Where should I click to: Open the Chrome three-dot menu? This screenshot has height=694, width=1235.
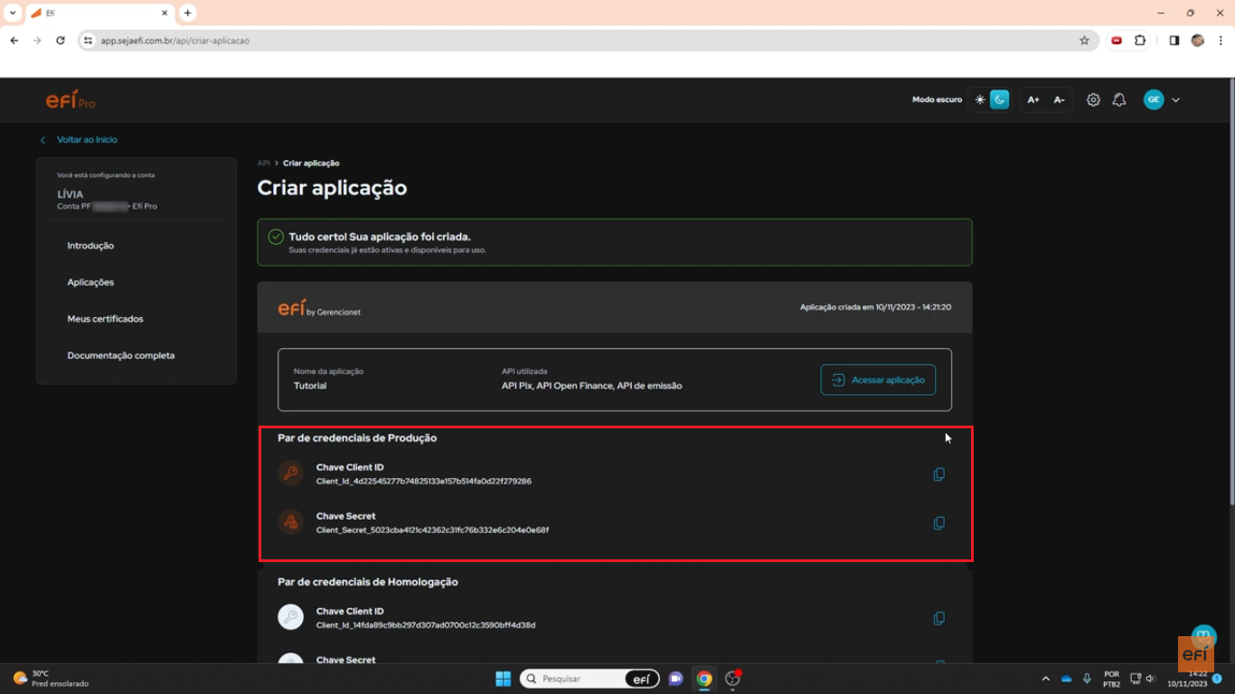[x=1221, y=41]
